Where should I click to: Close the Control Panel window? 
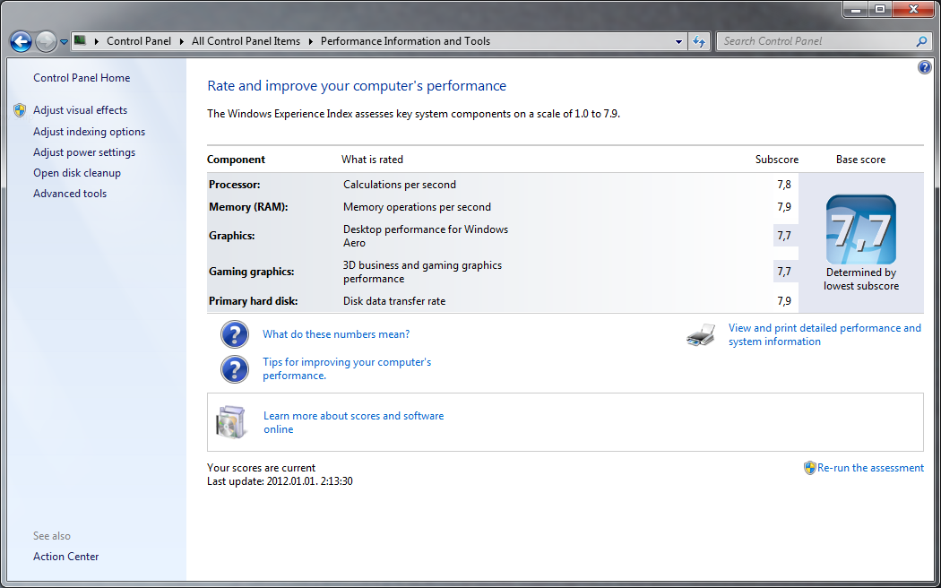(913, 9)
